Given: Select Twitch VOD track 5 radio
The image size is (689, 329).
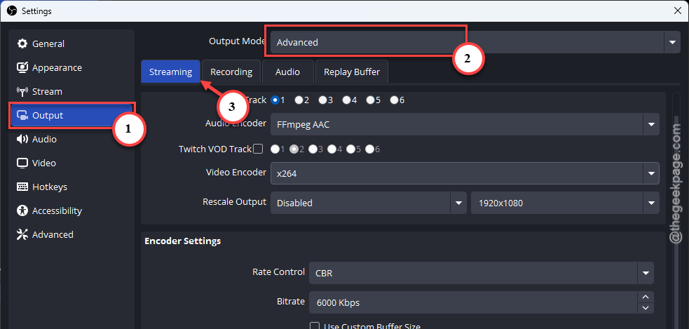Looking at the screenshot, I should point(350,149).
